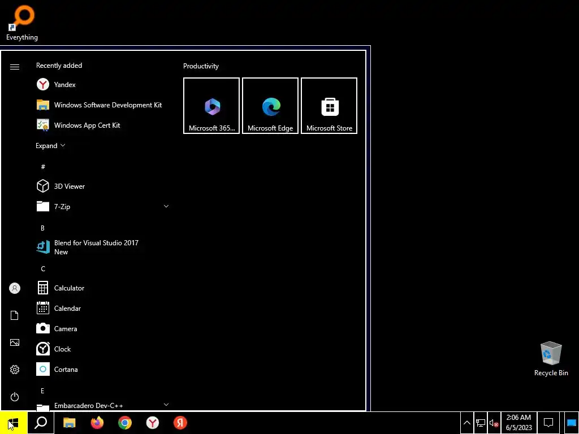The image size is (579, 434).
Task: Open network status tray icon
Action: (481, 423)
